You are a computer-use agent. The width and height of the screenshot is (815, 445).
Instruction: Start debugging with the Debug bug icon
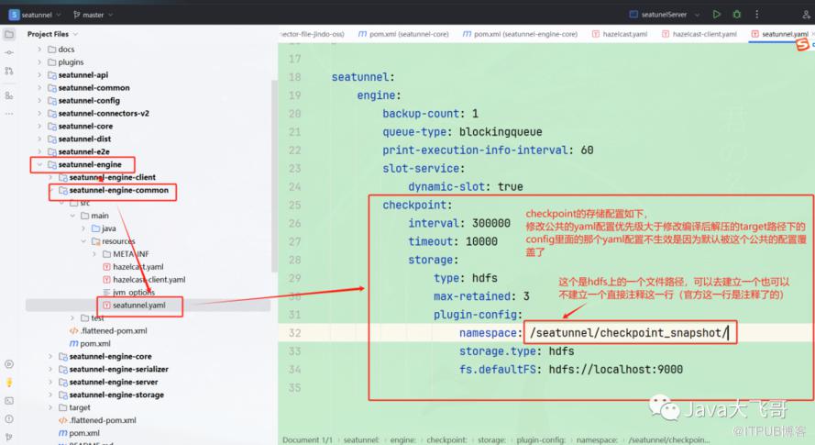point(737,15)
